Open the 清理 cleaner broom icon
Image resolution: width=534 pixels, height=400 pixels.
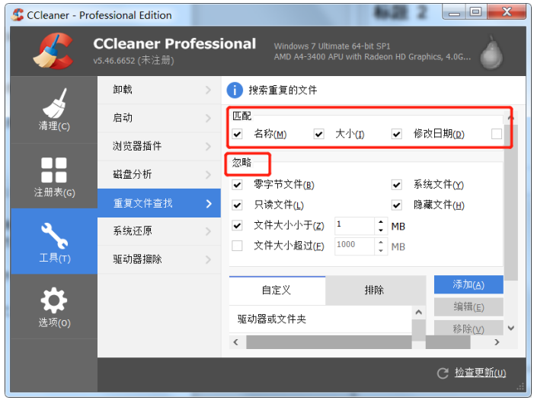[x=53, y=110]
